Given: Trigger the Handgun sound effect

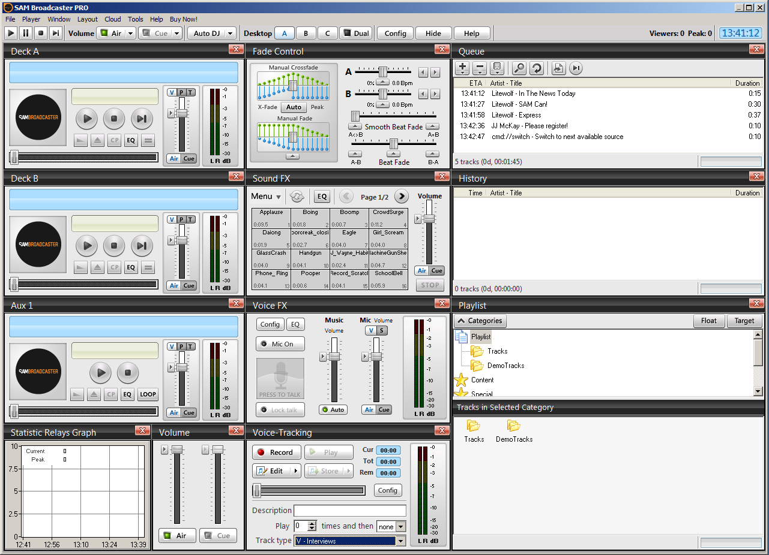Looking at the screenshot, I should coord(310,259).
